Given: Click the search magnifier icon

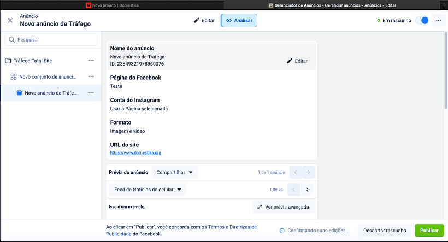Looking at the screenshot, I should tap(11, 40).
